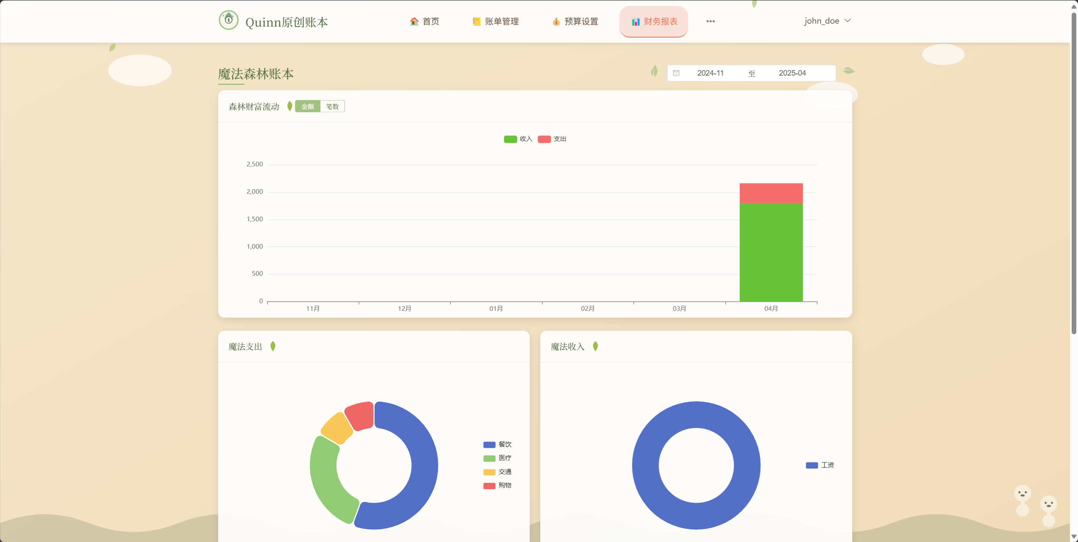1078x542 pixels.
Task: Click the ledger icon next to 账单管理
Action: tap(476, 21)
